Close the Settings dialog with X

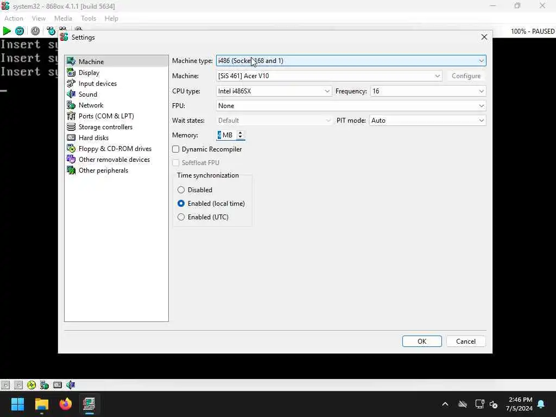484,37
